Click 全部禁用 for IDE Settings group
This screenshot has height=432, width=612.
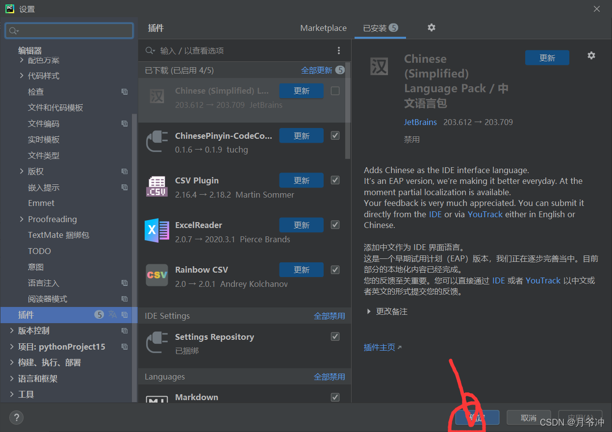pyautogui.click(x=330, y=316)
